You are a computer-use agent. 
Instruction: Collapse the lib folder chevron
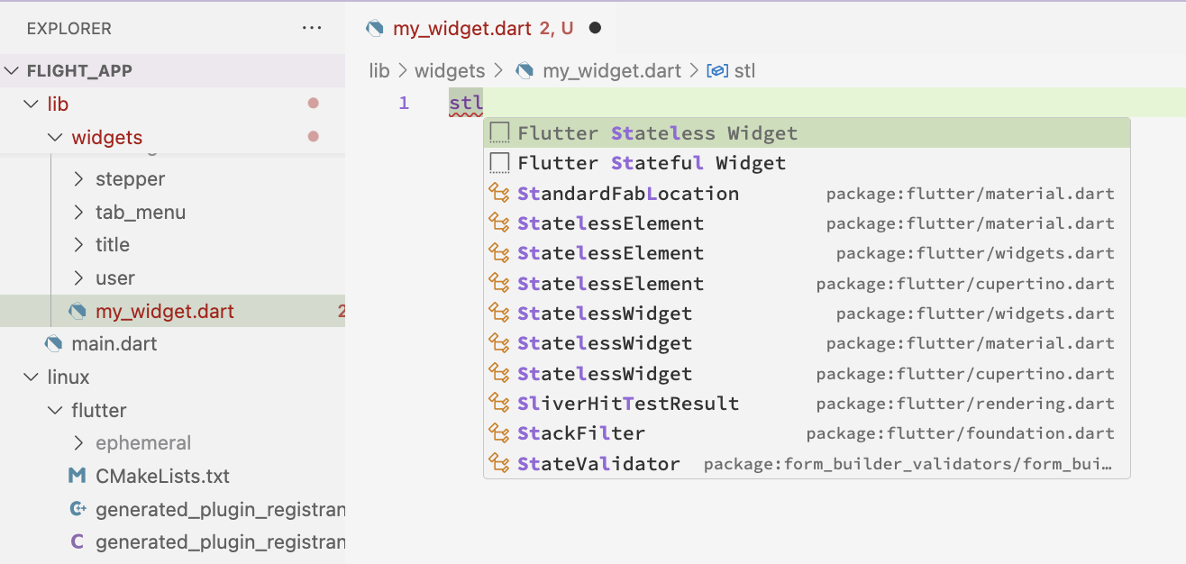32,104
